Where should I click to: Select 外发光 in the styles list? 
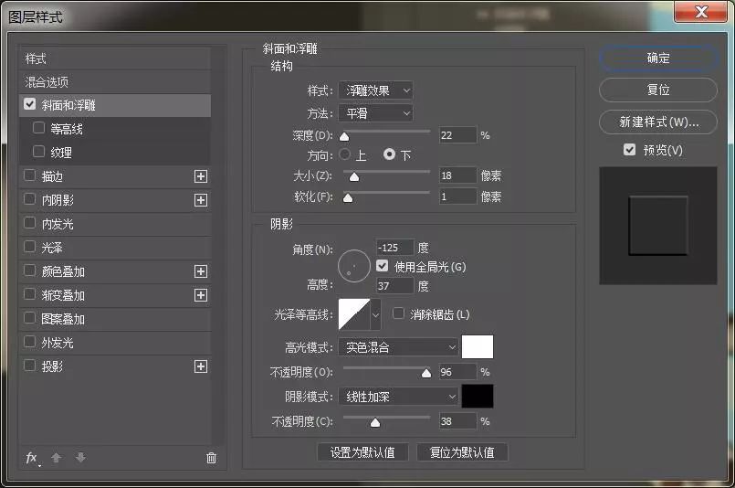click(58, 343)
